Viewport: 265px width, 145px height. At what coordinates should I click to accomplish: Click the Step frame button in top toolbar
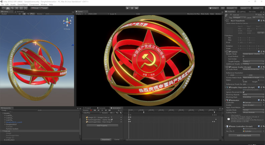tap(137, 8)
